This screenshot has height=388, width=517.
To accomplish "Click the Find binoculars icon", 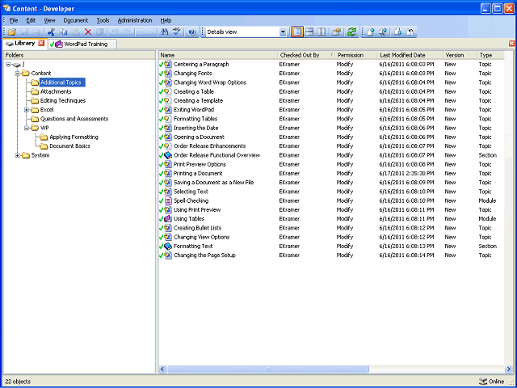I will pos(164,32).
